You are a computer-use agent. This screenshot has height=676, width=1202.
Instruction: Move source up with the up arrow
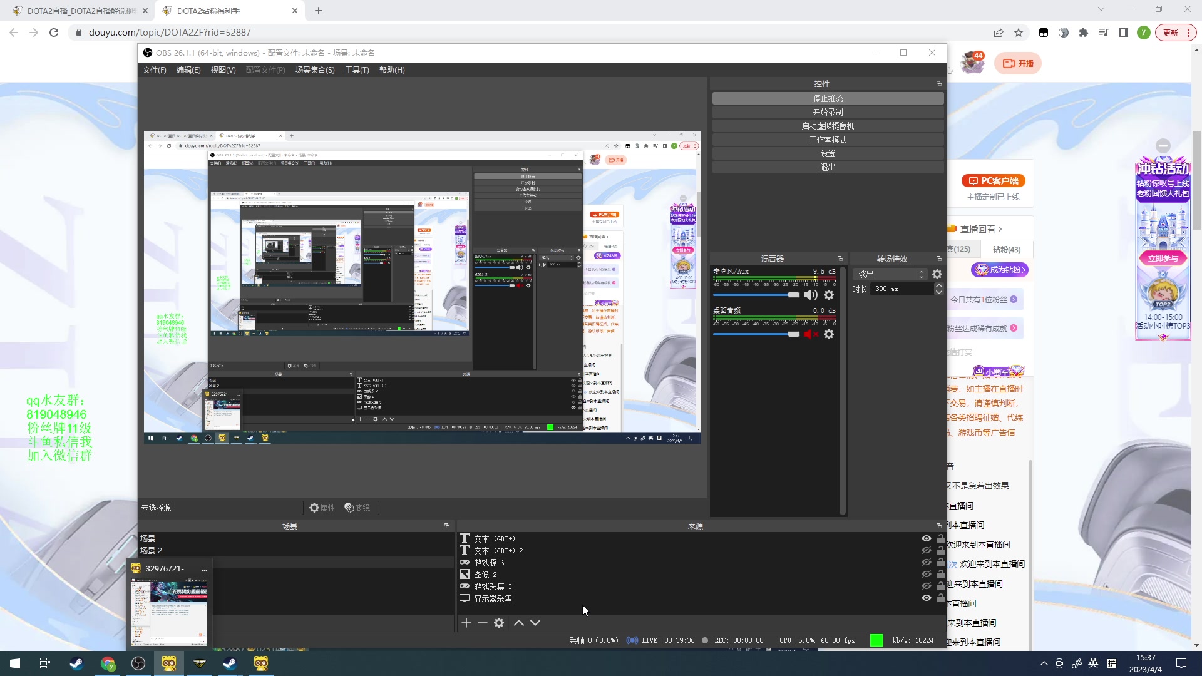(x=519, y=623)
